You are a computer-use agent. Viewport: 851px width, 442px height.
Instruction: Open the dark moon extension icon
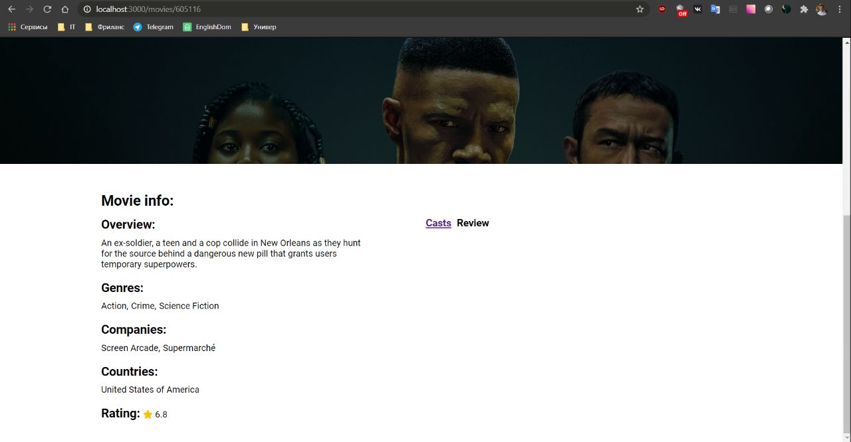(786, 9)
